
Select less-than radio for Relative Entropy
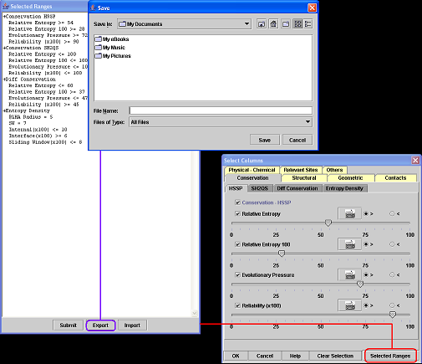(392, 213)
